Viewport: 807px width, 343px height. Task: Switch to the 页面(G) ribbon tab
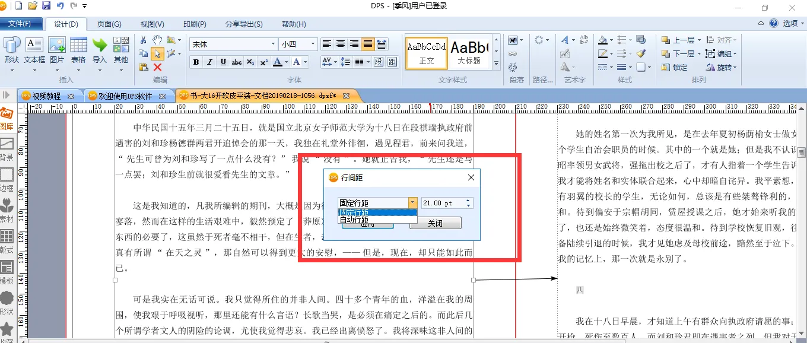(109, 24)
